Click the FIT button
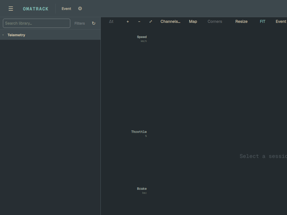Viewport: 287px width, 215px height. pos(263,21)
